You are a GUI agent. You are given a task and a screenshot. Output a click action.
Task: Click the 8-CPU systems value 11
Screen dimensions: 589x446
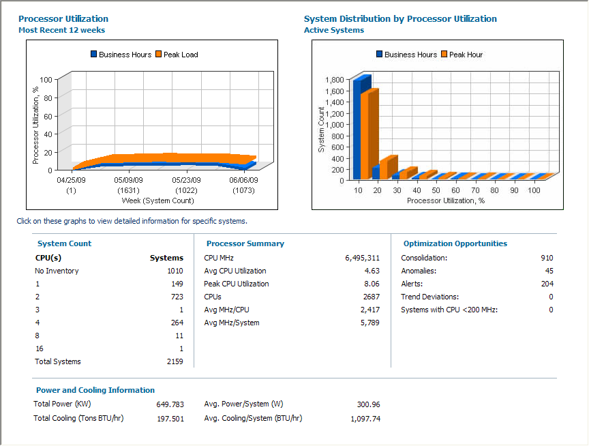point(179,336)
